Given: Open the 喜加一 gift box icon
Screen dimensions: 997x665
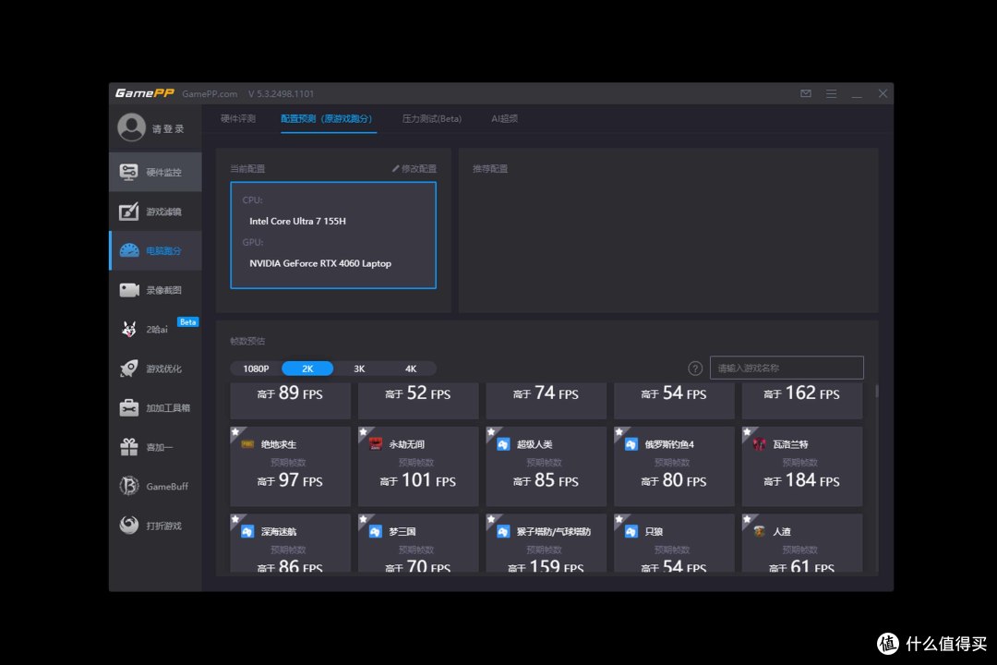Looking at the screenshot, I should click(x=128, y=447).
